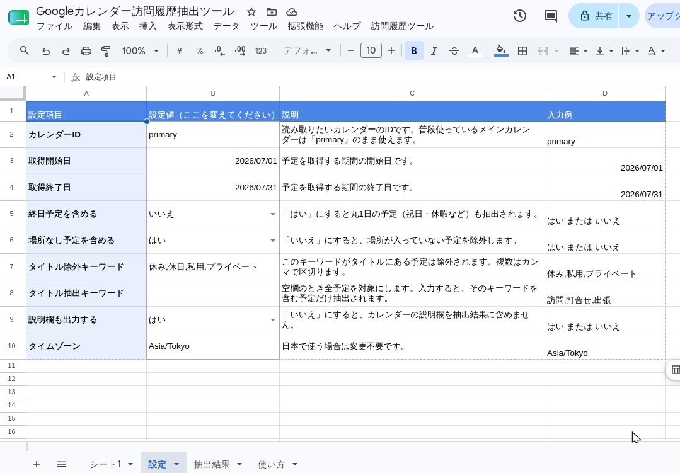Open 終日予定を含める value dropdown
This screenshot has width=680, height=473.
coord(273,214)
